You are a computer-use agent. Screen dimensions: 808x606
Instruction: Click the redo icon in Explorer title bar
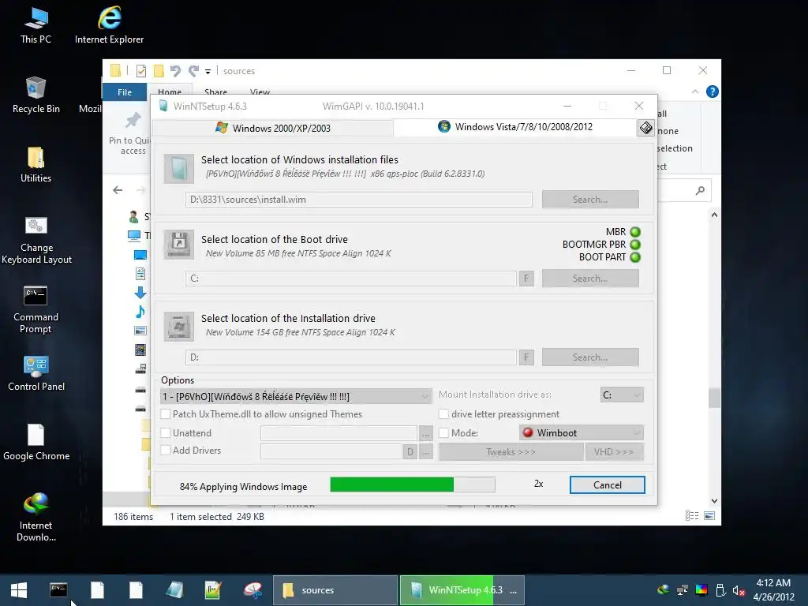tap(193, 70)
